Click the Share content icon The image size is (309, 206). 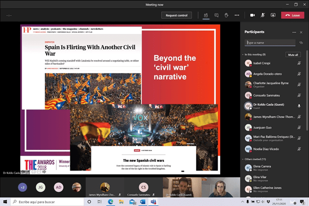(273, 15)
